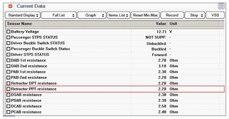Click the 12.71 battery voltage value

(162, 32)
